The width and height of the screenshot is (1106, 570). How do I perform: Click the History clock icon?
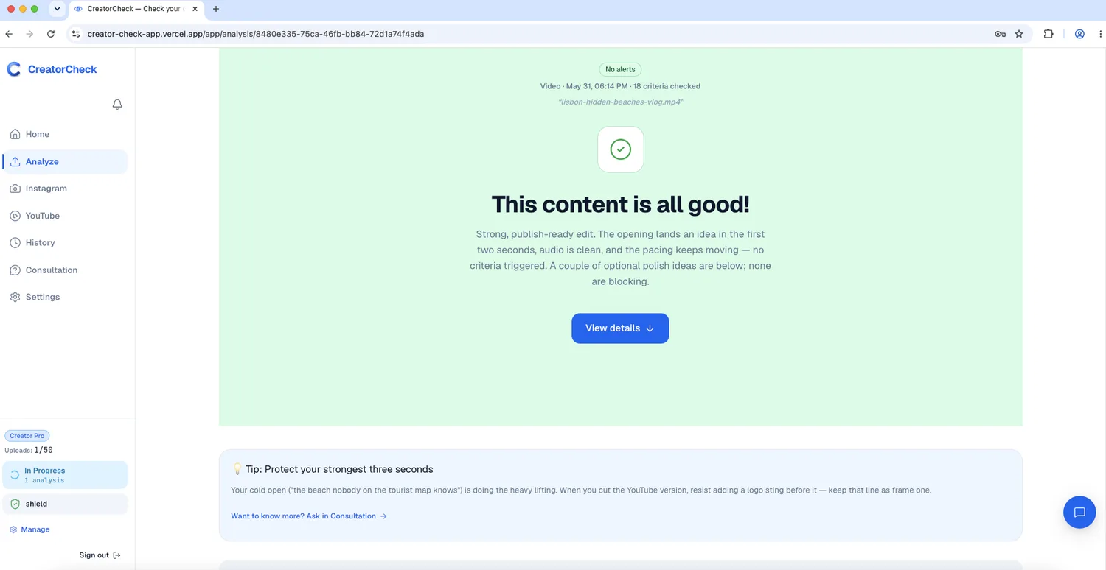coord(15,242)
